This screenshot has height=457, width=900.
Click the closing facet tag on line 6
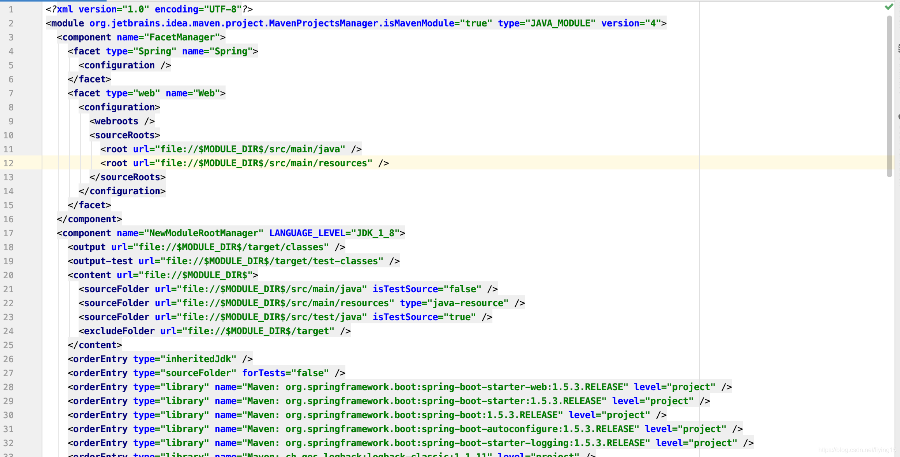(89, 79)
